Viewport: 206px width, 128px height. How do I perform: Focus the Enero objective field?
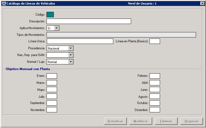pyautogui.click(x=52, y=76)
